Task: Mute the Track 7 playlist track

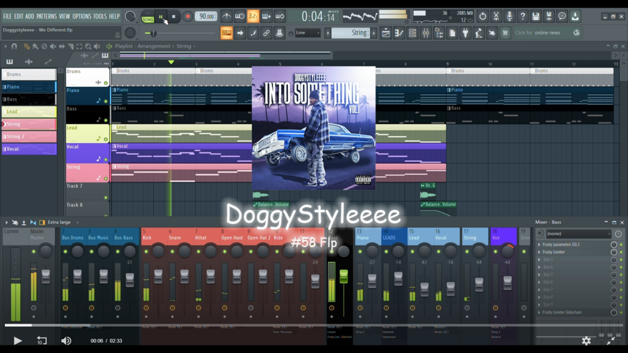Action: point(106,197)
